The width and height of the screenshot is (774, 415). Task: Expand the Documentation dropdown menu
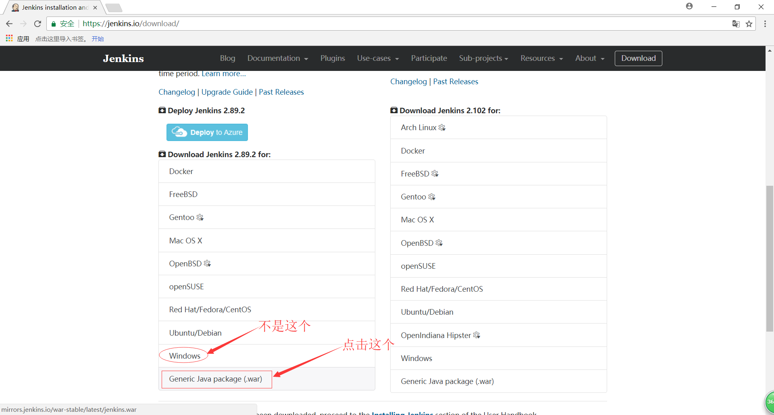point(278,58)
